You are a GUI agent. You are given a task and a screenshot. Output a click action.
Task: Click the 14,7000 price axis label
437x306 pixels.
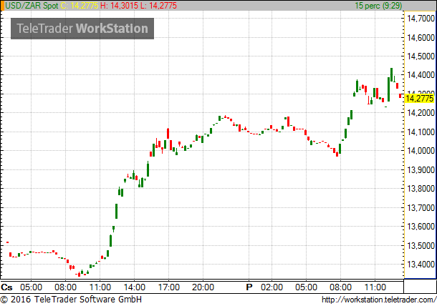point(421,19)
